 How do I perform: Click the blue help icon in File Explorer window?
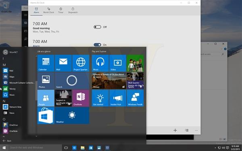(x=225, y=49)
